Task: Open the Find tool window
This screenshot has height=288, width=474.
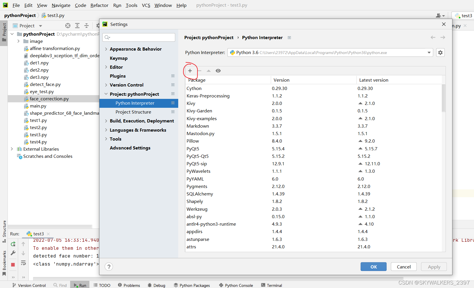Action: 60,285
